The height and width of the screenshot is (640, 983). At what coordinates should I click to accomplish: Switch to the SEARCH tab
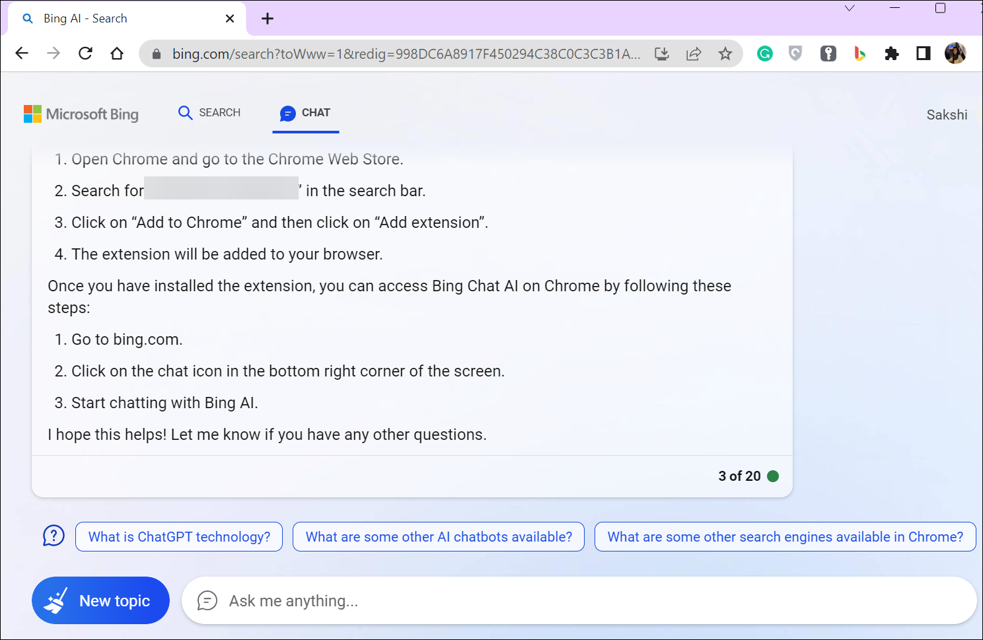click(209, 113)
